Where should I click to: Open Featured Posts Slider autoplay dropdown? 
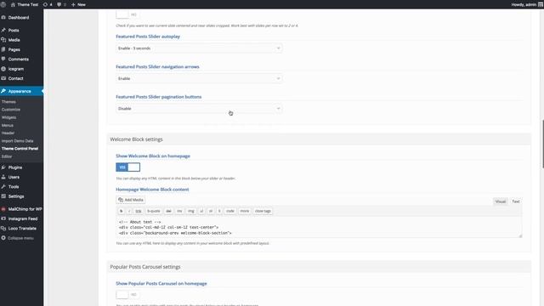(x=199, y=48)
